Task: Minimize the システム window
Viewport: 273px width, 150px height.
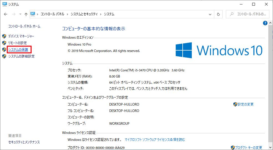Action: (241, 4)
